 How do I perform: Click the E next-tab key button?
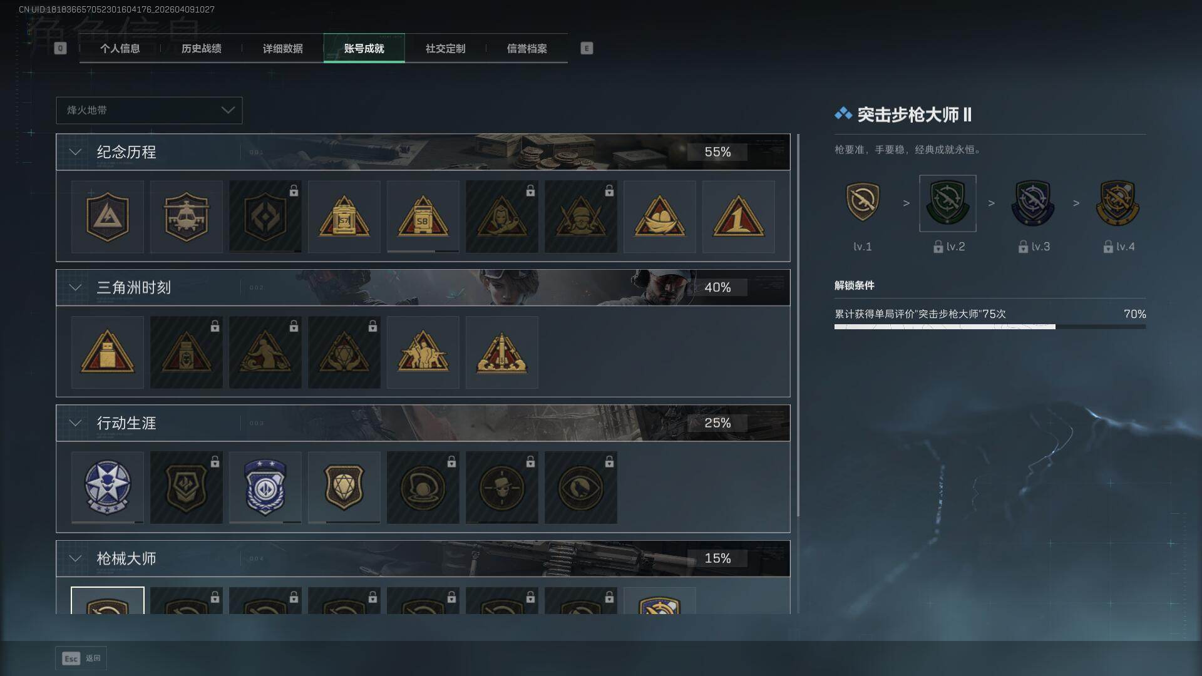pyautogui.click(x=587, y=48)
